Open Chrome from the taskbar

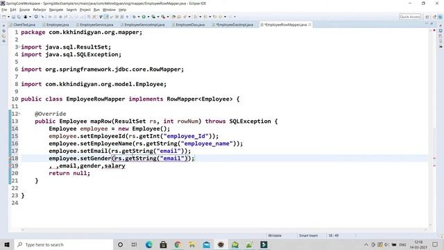(178, 244)
